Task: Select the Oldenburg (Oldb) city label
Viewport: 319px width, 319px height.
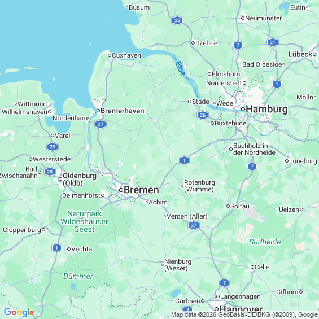Action: (80, 179)
